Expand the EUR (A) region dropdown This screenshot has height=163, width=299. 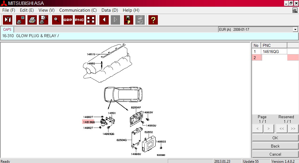point(295,30)
